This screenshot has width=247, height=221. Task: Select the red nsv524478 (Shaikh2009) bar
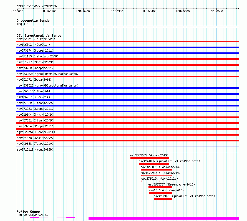(128, 141)
